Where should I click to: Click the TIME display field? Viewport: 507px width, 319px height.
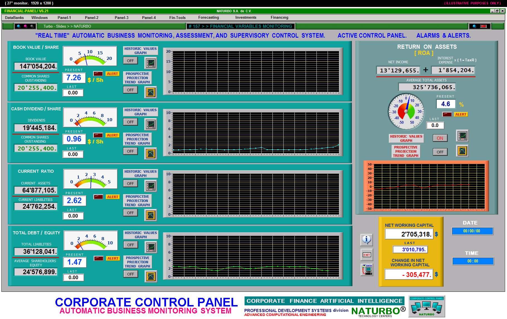(473, 261)
